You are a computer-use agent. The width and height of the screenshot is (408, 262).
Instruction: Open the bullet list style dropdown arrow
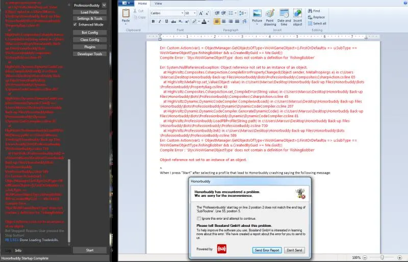tap(236, 13)
